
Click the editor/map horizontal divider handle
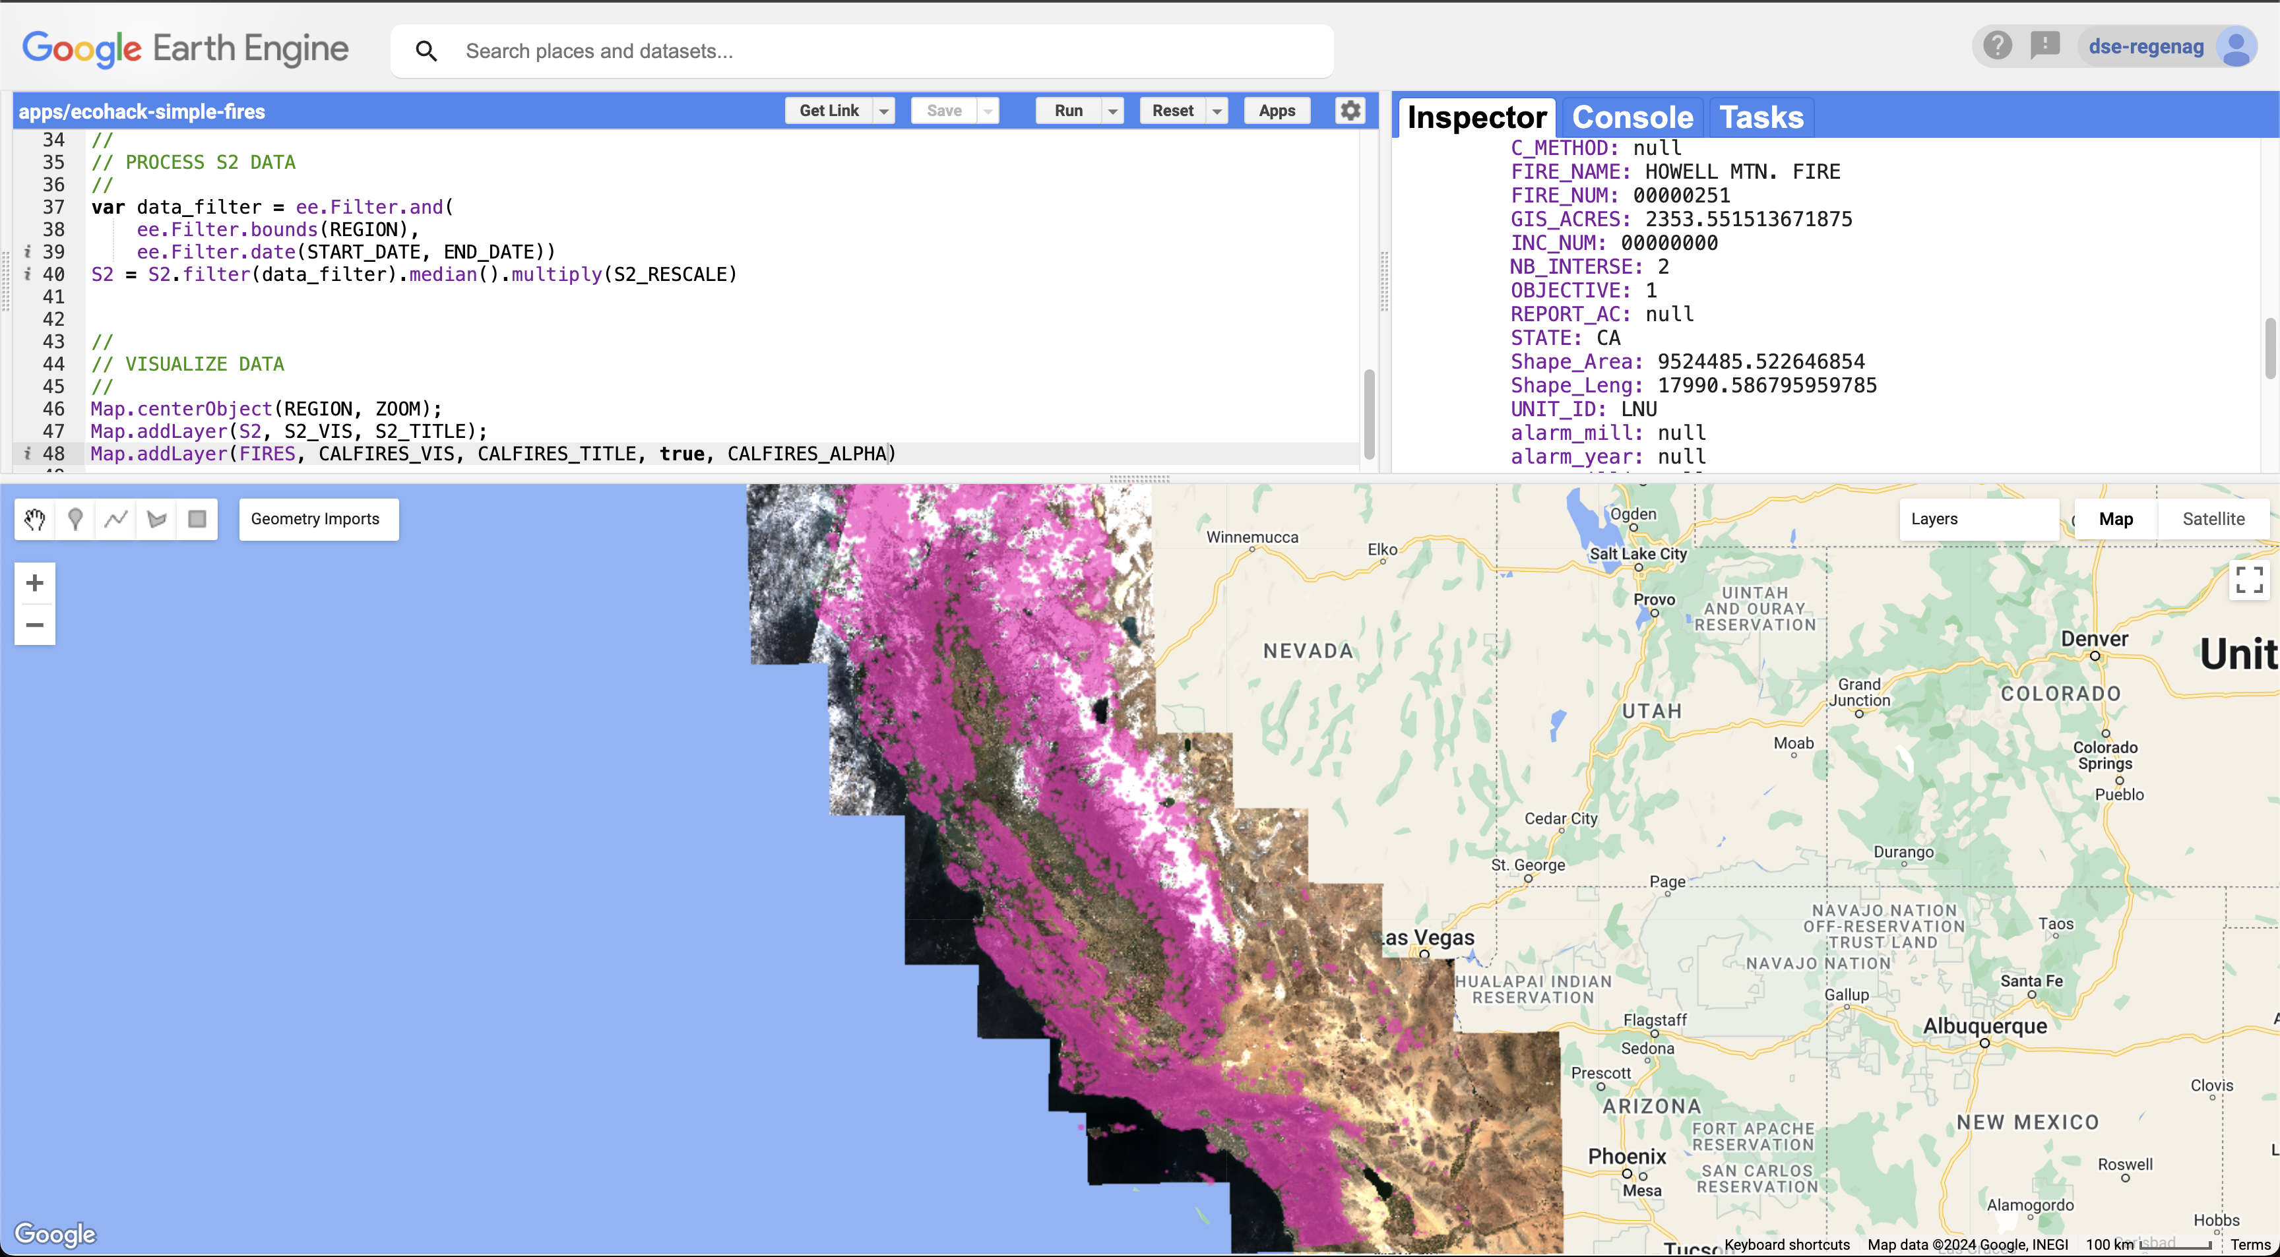coord(1140,477)
